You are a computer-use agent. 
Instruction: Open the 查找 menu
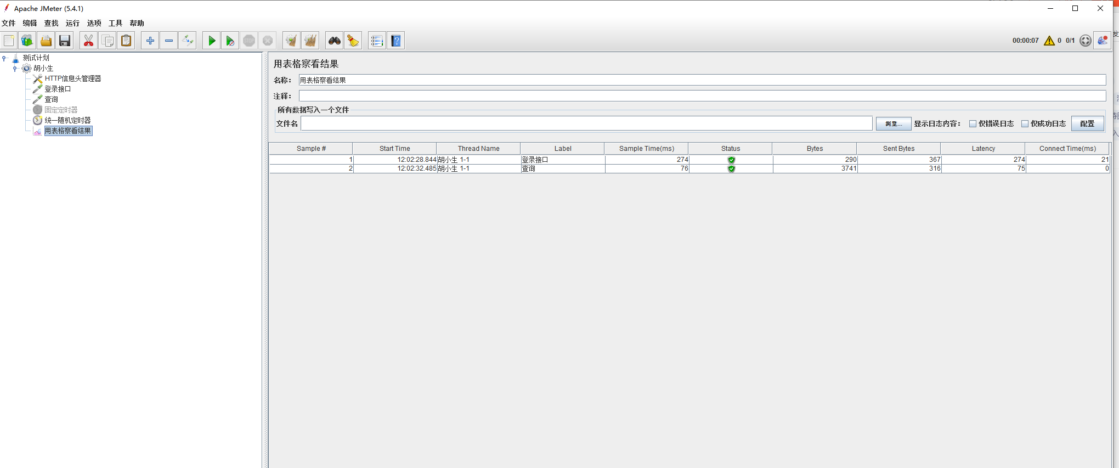coord(51,23)
